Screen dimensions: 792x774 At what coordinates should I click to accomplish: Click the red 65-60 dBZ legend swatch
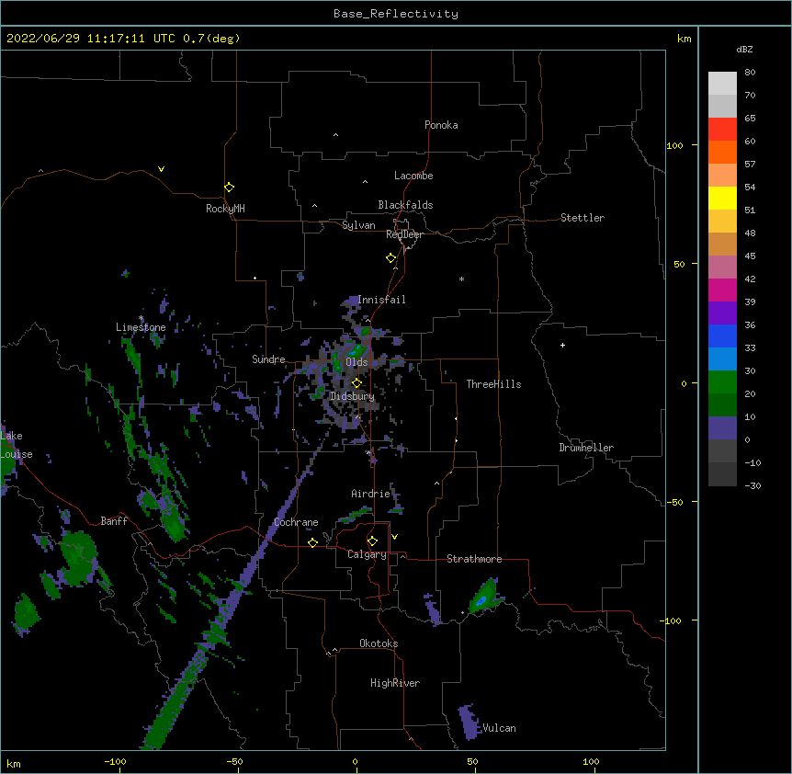[x=722, y=130]
